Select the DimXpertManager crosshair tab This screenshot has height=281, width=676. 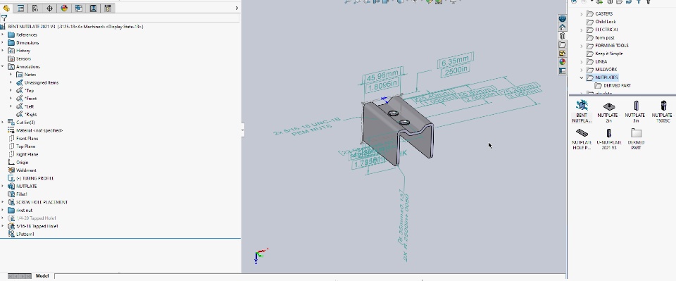click(49, 8)
